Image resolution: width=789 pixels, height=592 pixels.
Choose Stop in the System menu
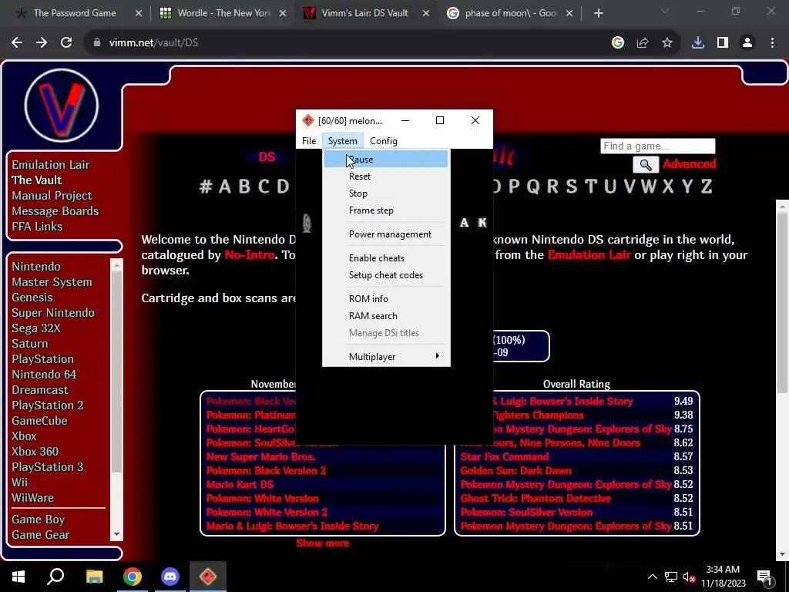pos(385,193)
